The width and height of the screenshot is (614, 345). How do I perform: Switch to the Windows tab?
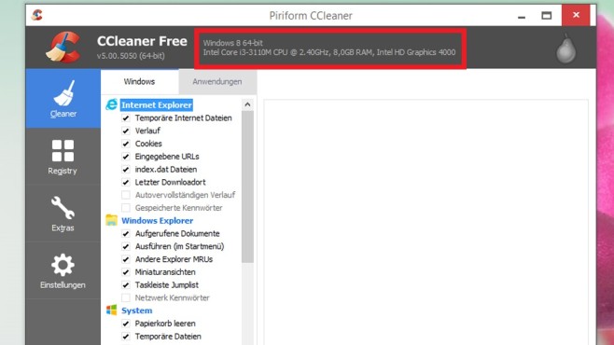coord(139,82)
